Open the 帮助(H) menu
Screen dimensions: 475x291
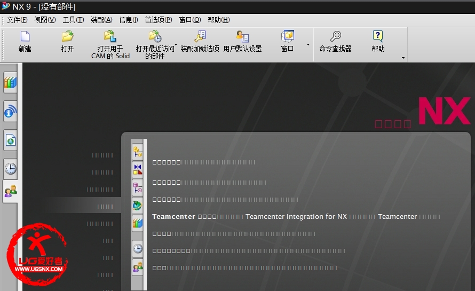pos(219,20)
